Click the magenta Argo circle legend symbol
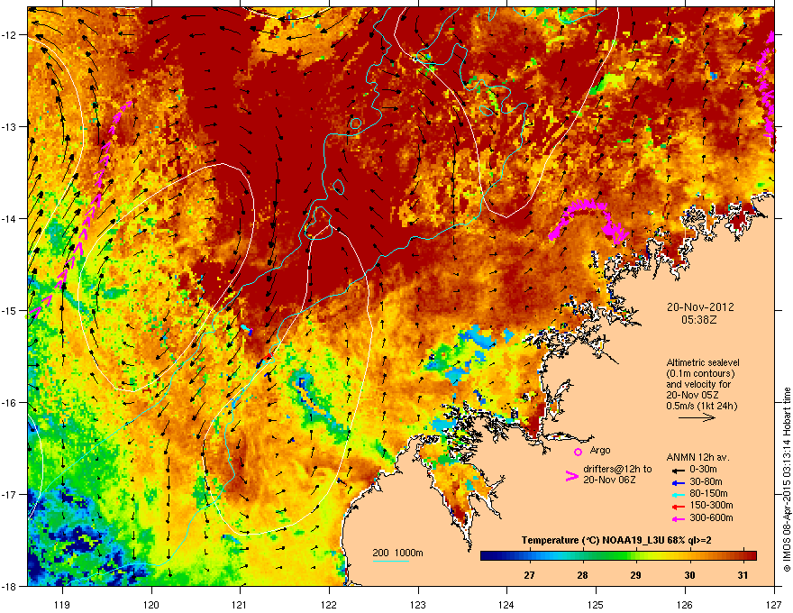Screen dimensions: 793x613 tap(578, 452)
